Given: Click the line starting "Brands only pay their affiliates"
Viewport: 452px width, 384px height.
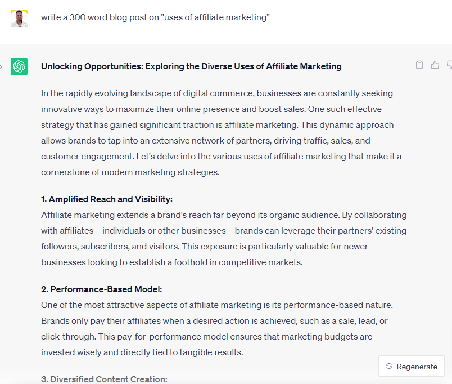Looking at the screenshot, I should coord(214,321).
